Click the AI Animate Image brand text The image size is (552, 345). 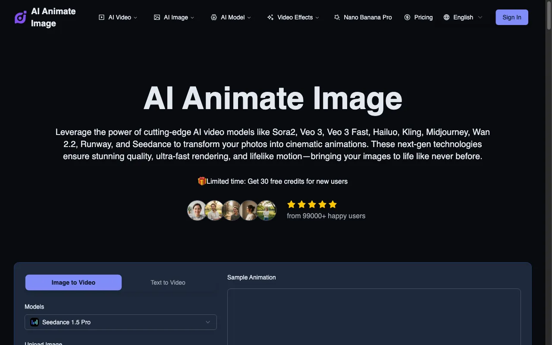click(53, 17)
